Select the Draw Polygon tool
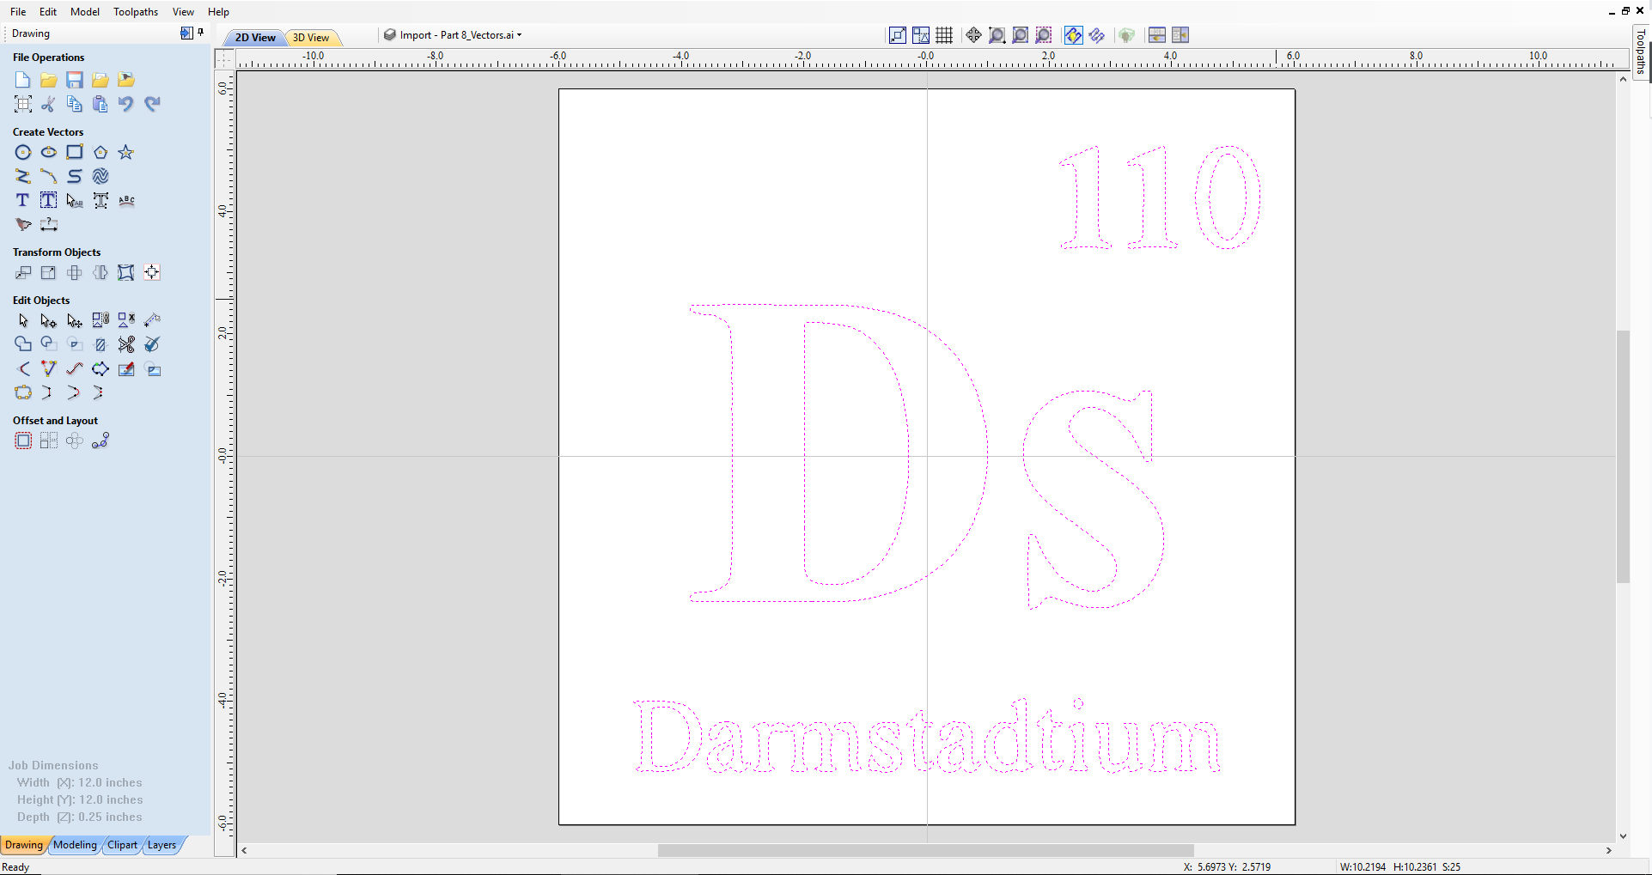Image resolution: width=1652 pixels, height=875 pixels. (x=101, y=152)
